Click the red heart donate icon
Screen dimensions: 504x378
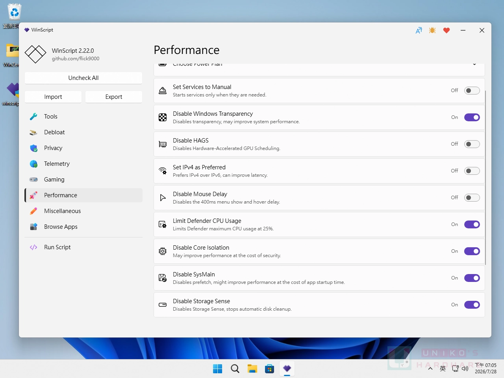coord(447,30)
